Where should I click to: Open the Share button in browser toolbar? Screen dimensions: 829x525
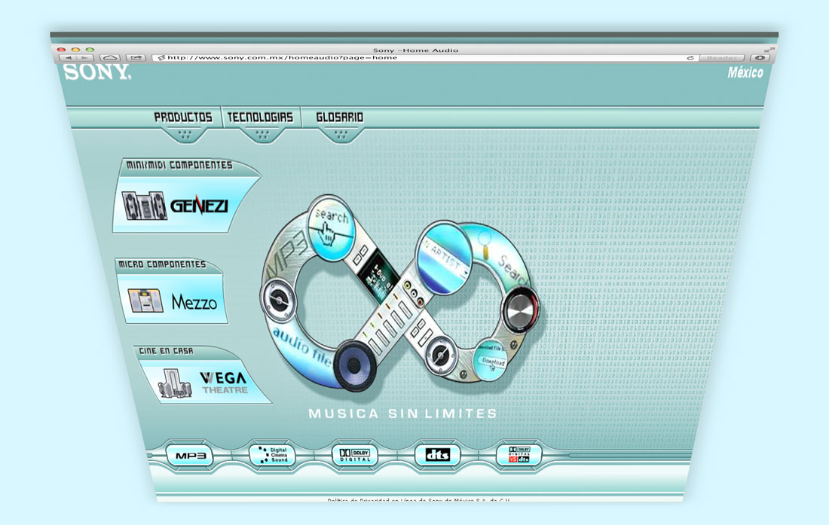tap(136, 57)
